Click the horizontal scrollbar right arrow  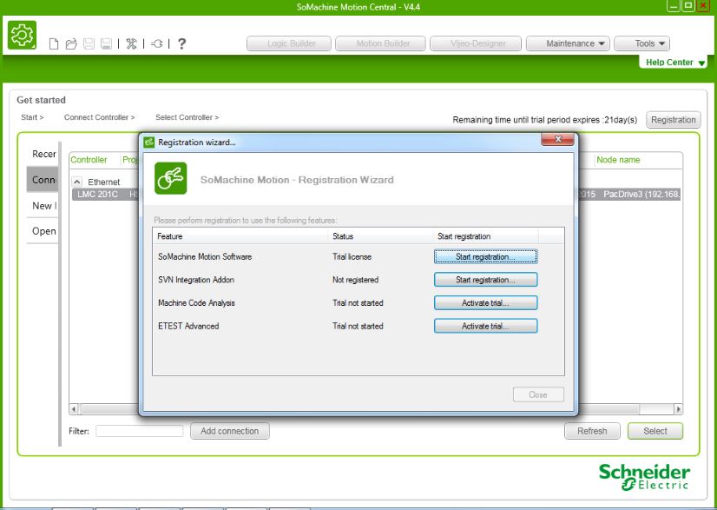point(678,409)
